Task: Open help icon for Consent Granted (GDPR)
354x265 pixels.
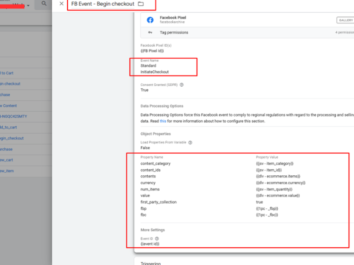Action: coord(181,85)
